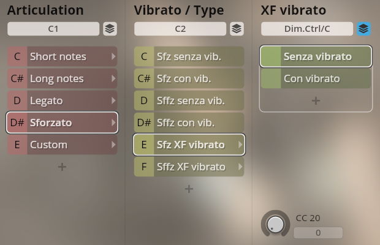
Task: Expand the Long notes arrow
Action: click(113, 78)
